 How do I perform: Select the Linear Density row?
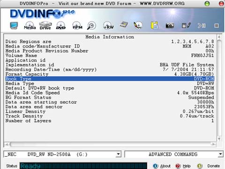coord(110,111)
